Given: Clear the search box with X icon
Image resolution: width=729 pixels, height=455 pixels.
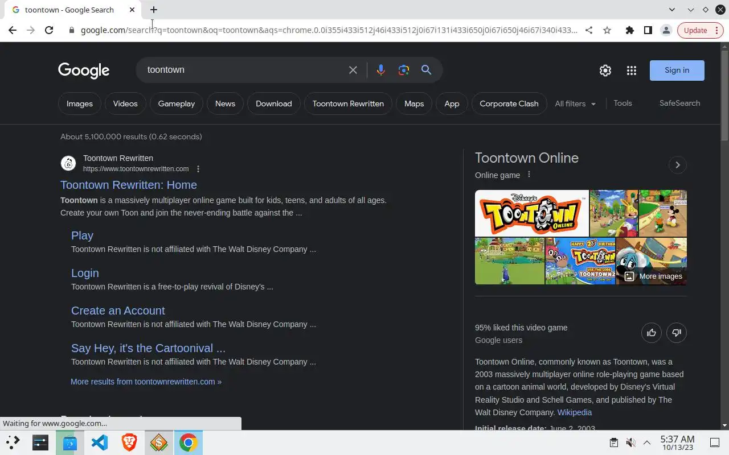Looking at the screenshot, I should (x=353, y=70).
